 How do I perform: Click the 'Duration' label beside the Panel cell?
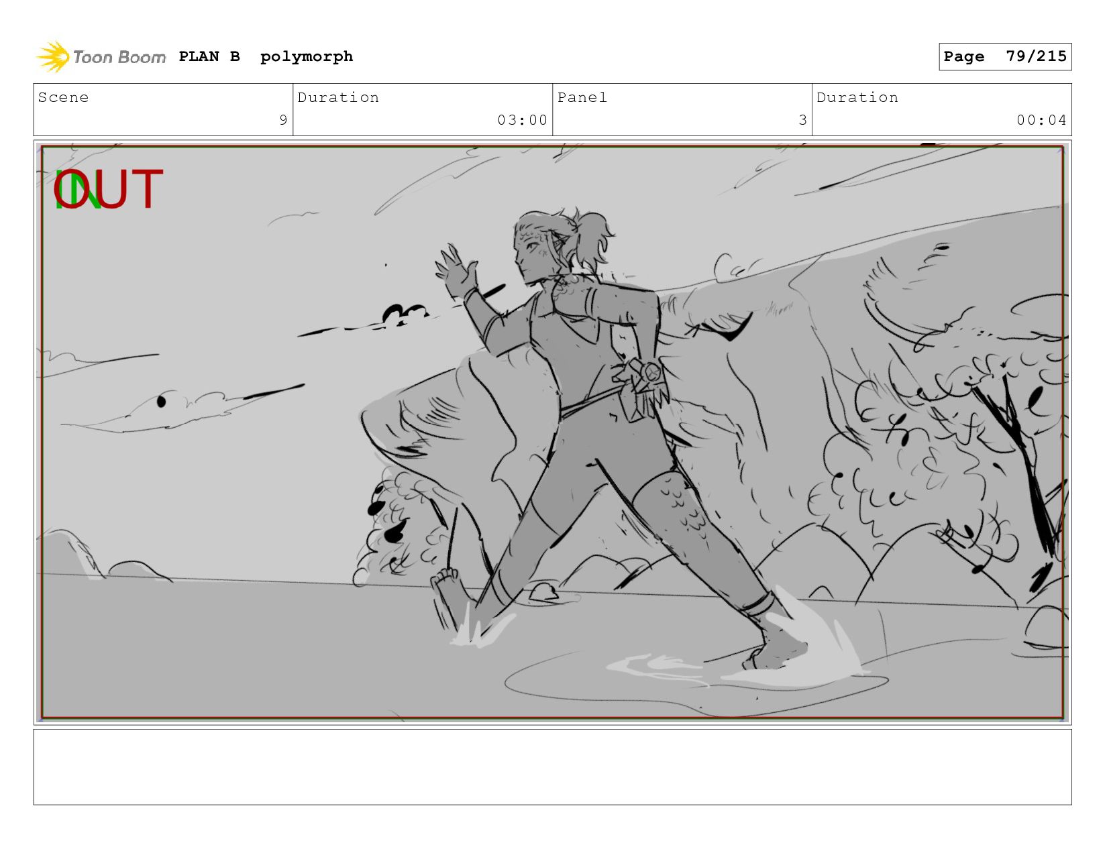tap(857, 97)
